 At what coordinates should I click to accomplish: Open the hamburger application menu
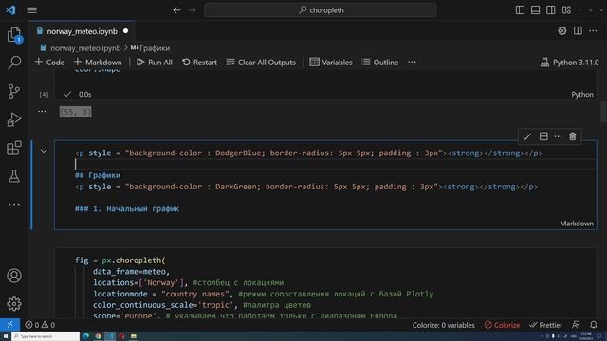(x=31, y=10)
